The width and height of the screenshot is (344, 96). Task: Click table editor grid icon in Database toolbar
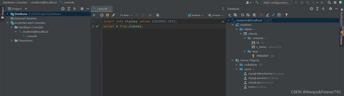pos(261,15)
